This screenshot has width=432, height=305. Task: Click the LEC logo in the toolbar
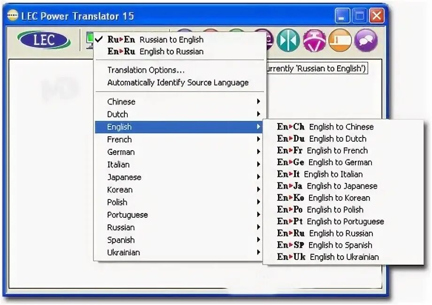(x=44, y=40)
